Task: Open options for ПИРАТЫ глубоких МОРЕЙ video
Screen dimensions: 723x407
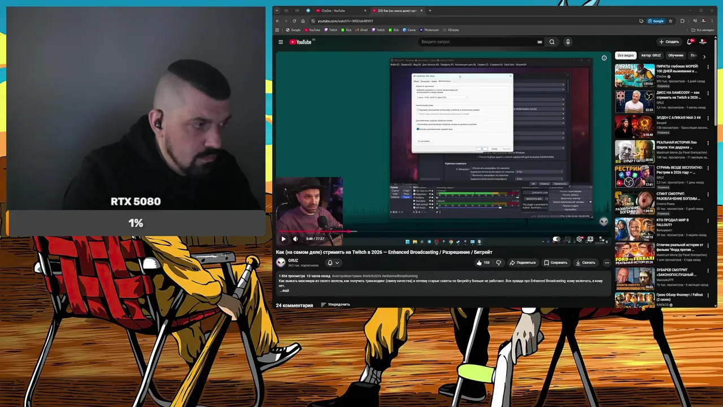Action: 708,67
